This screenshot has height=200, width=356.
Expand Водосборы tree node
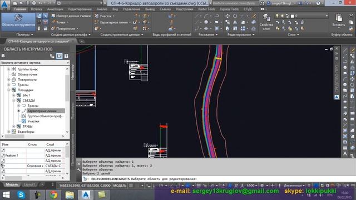[9, 132]
